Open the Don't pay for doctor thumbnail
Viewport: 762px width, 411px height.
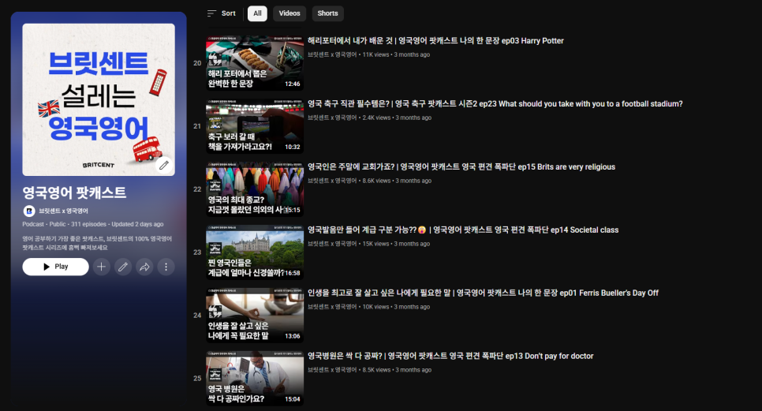click(x=255, y=379)
